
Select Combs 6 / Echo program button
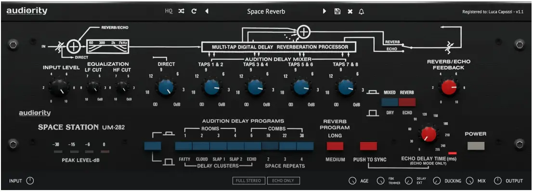[x=253, y=146]
